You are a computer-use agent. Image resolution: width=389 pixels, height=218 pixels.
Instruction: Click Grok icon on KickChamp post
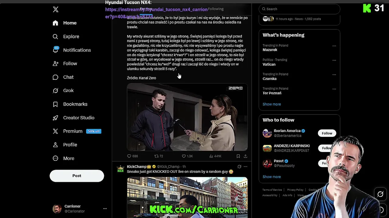tap(239, 167)
